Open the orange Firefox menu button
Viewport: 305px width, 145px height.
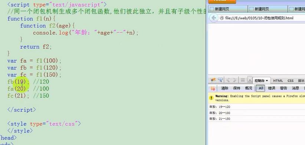(x=222, y=1)
